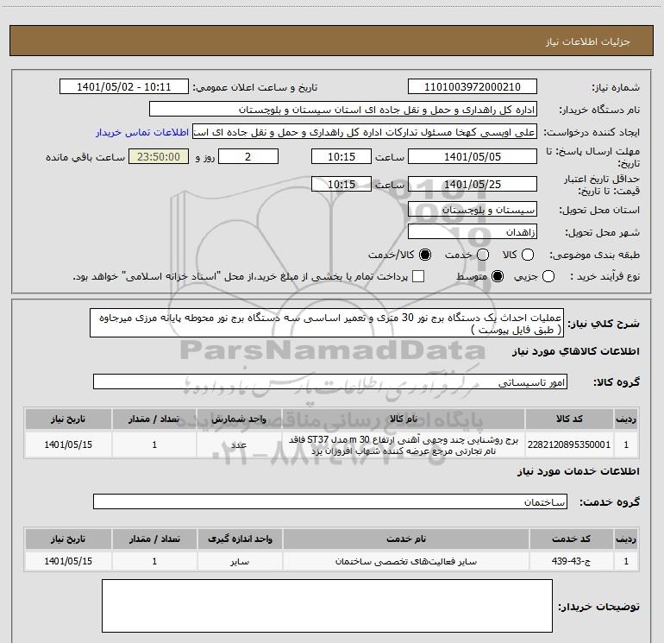Click the service table header نام خدمت
The image size is (664, 643).
(x=405, y=539)
